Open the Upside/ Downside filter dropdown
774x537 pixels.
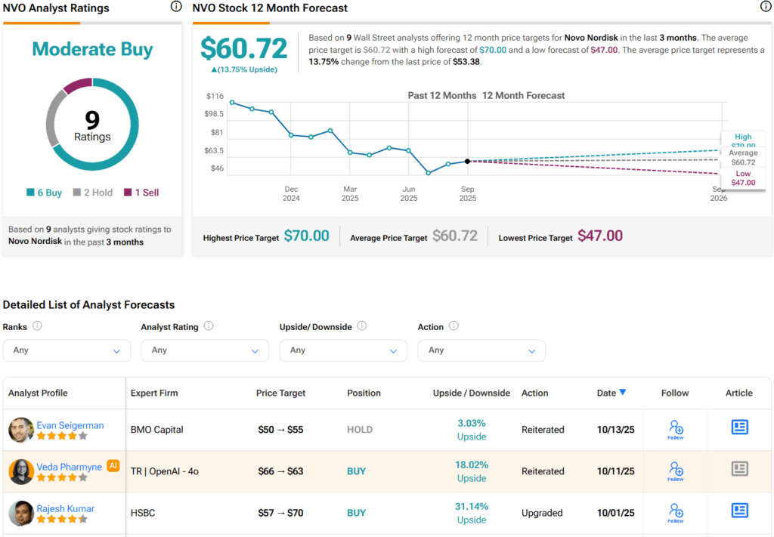click(343, 350)
